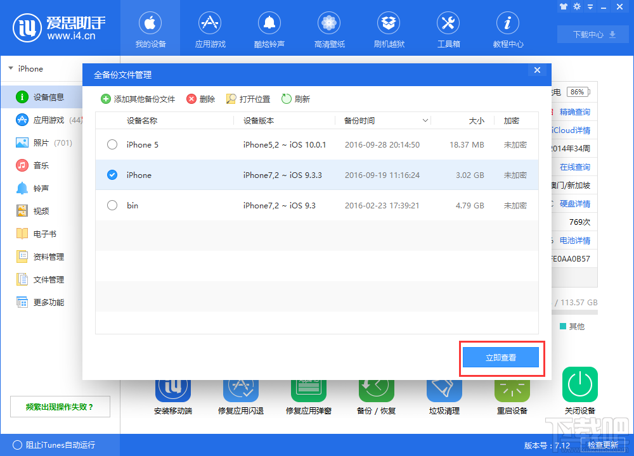
Task: Click 在线查询 link
Action: tap(574, 167)
